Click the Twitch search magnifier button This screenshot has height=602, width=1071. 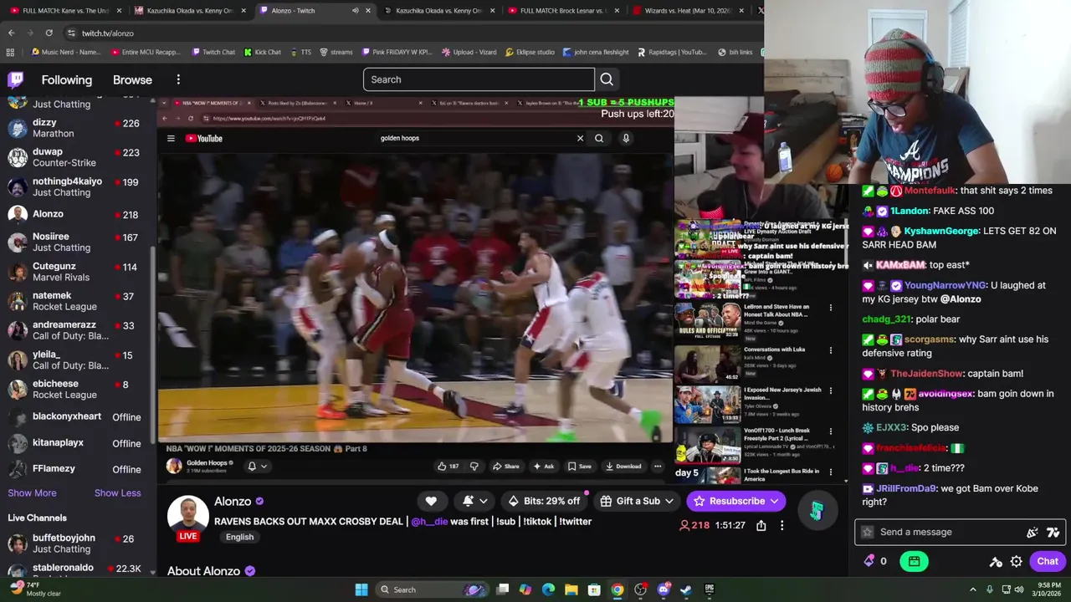[607, 79]
